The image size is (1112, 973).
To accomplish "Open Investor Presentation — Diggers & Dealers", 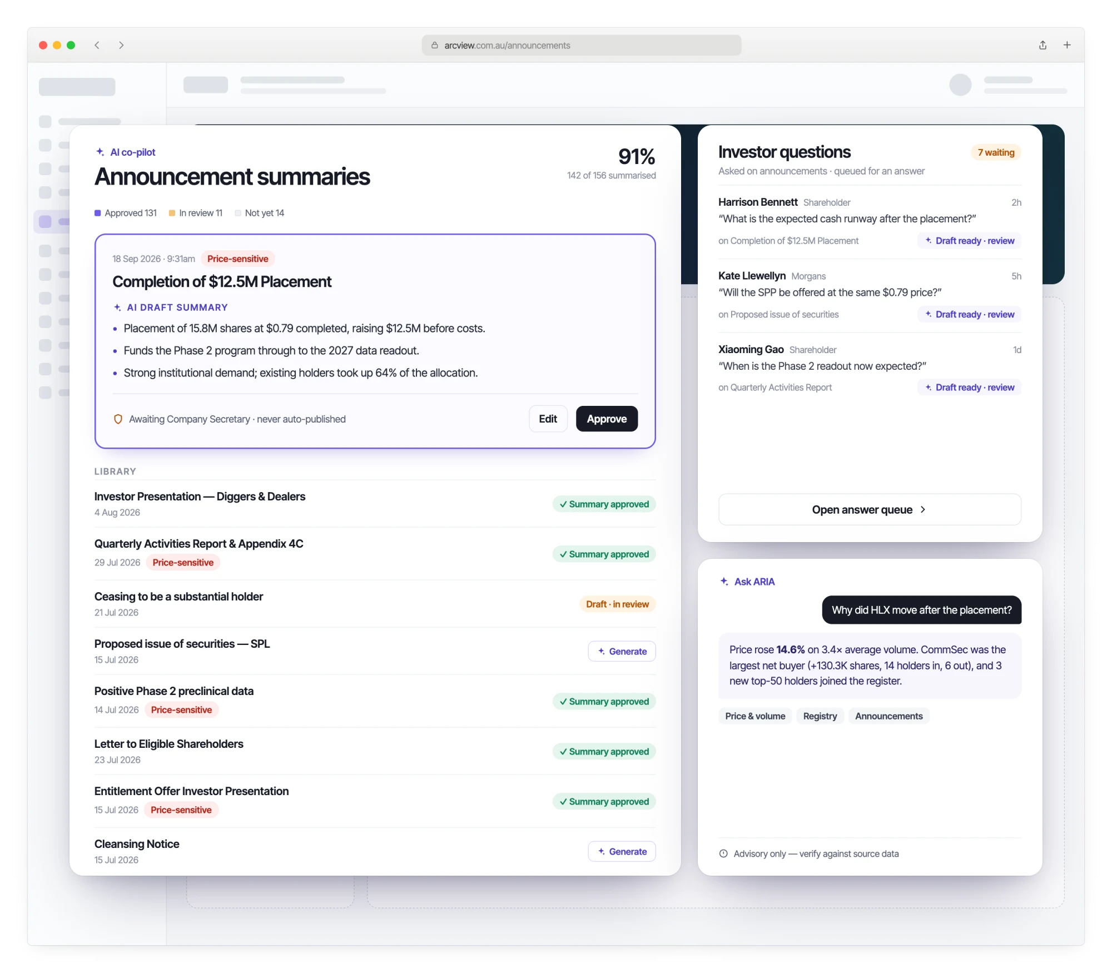I will 200,497.
